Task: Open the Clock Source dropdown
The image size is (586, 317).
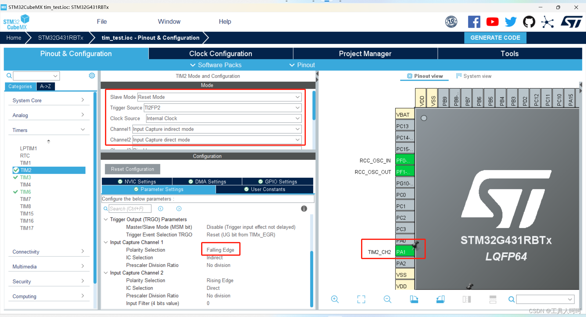Action: point(224,118)
